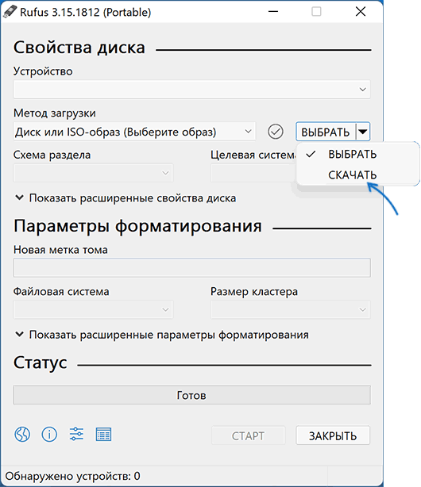Image resolution: width=421 pixels, height=487 pixels.
Task: Show the log window icon
Action: pos(103,434)
